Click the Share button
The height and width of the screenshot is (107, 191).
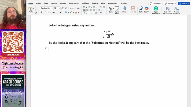(x=184, y=3)
